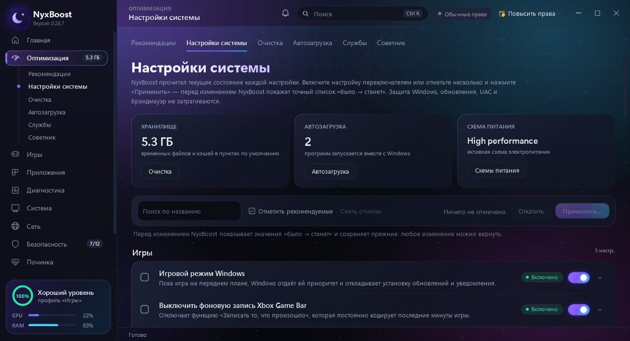This screenshot has height=341, width=630.
Task: Click the sidebar vertical scrollbar
Action: [x=115, y=133]
